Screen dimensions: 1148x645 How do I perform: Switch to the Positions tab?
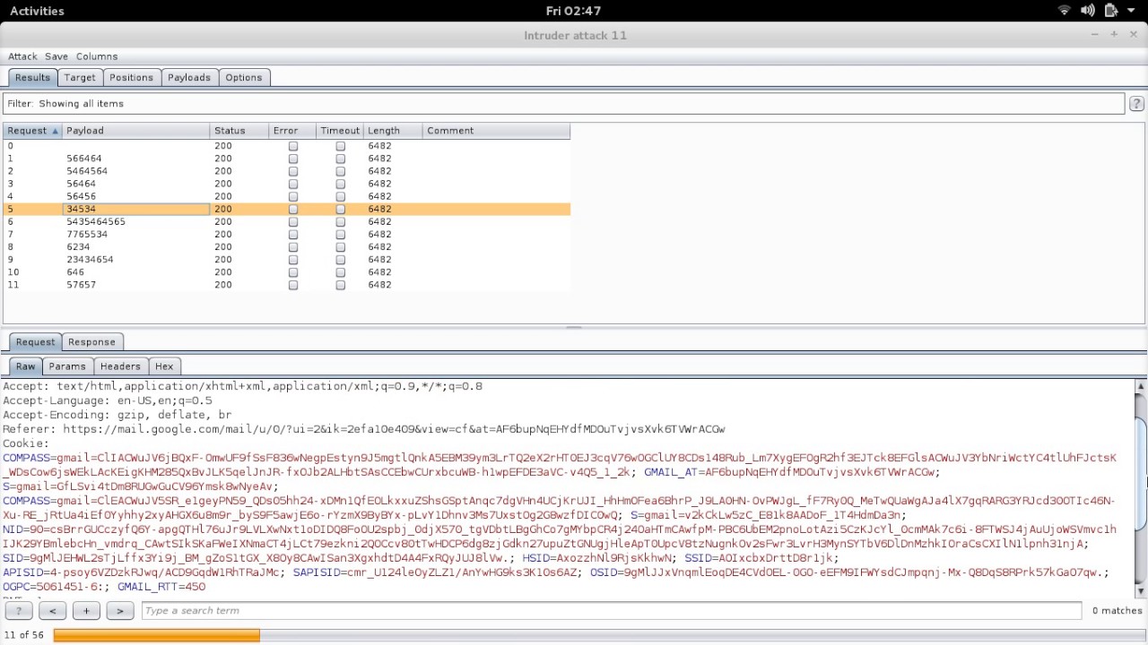[x=131, y=78]
